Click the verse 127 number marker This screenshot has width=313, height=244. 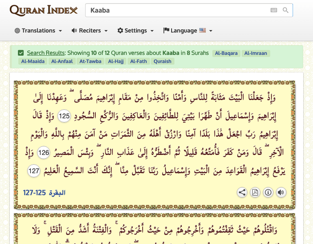(34, 171)
